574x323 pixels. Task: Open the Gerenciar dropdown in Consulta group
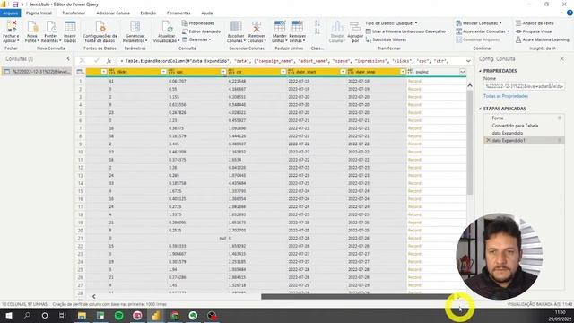[196, 39]
